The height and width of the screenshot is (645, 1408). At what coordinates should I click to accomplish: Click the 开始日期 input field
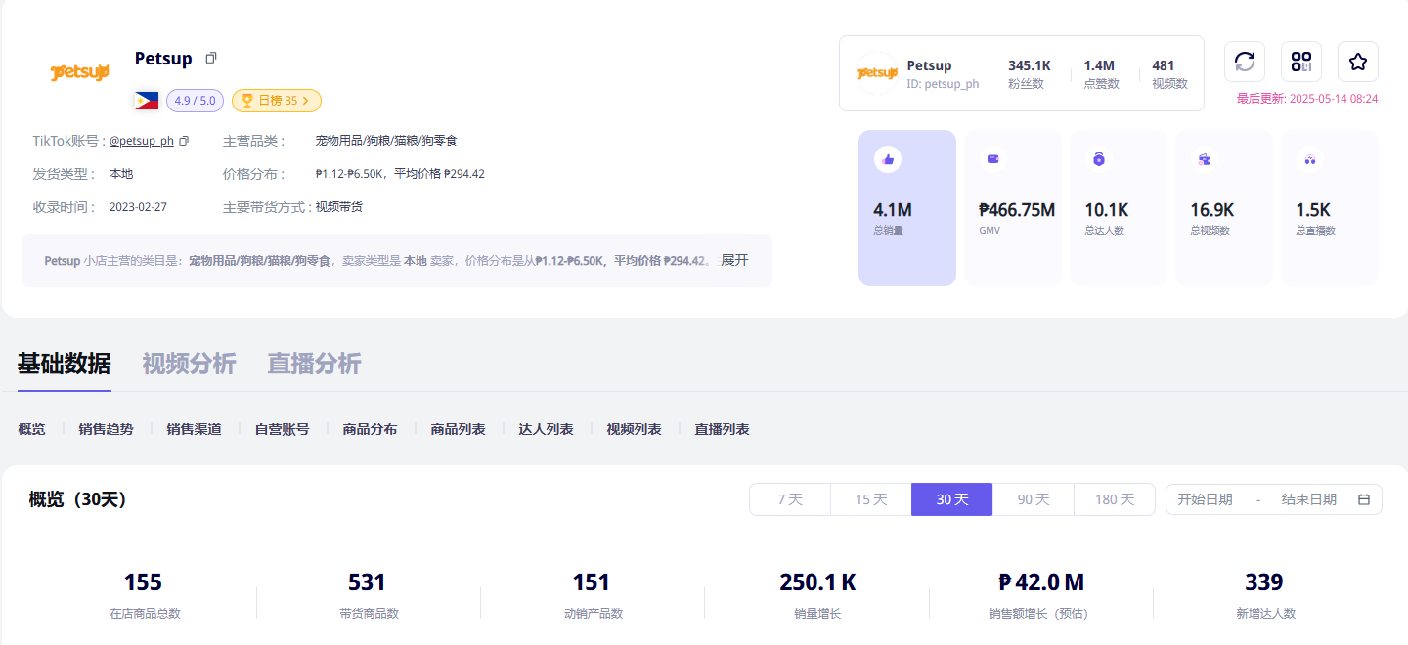tap(1205, 499)
